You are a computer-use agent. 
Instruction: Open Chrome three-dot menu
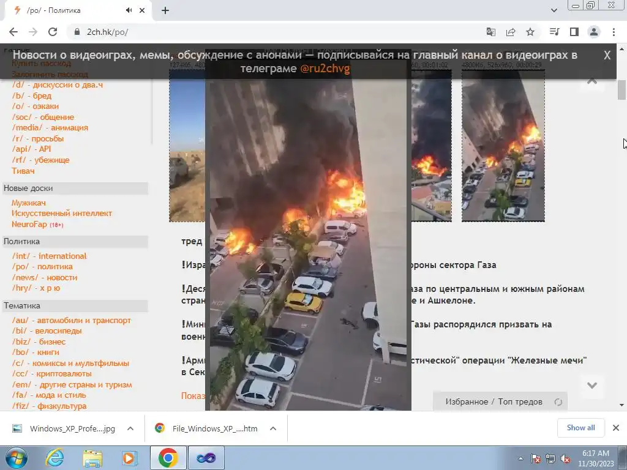click(614, 32)
